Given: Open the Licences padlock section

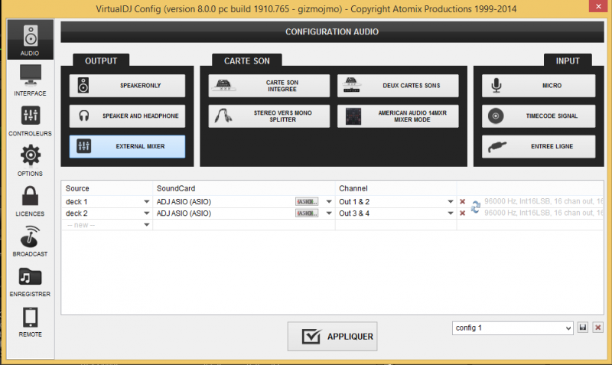Looking at the screenshot, I should (x=30, y=200).
